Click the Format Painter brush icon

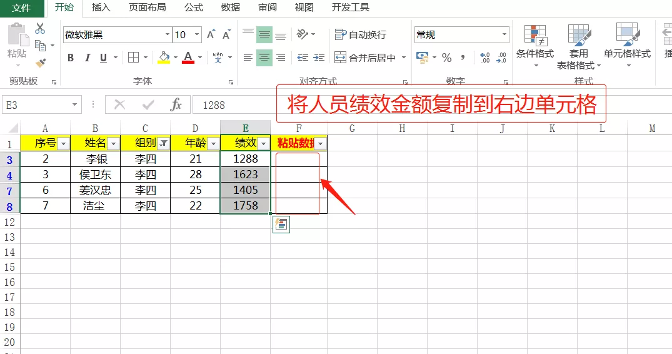[x=40, y=63]
